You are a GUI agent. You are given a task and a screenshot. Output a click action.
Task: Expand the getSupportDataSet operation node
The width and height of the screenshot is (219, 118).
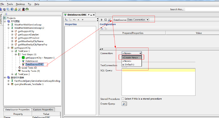point(12,35)
